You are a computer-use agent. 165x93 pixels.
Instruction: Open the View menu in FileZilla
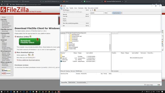tap(67, 8)
